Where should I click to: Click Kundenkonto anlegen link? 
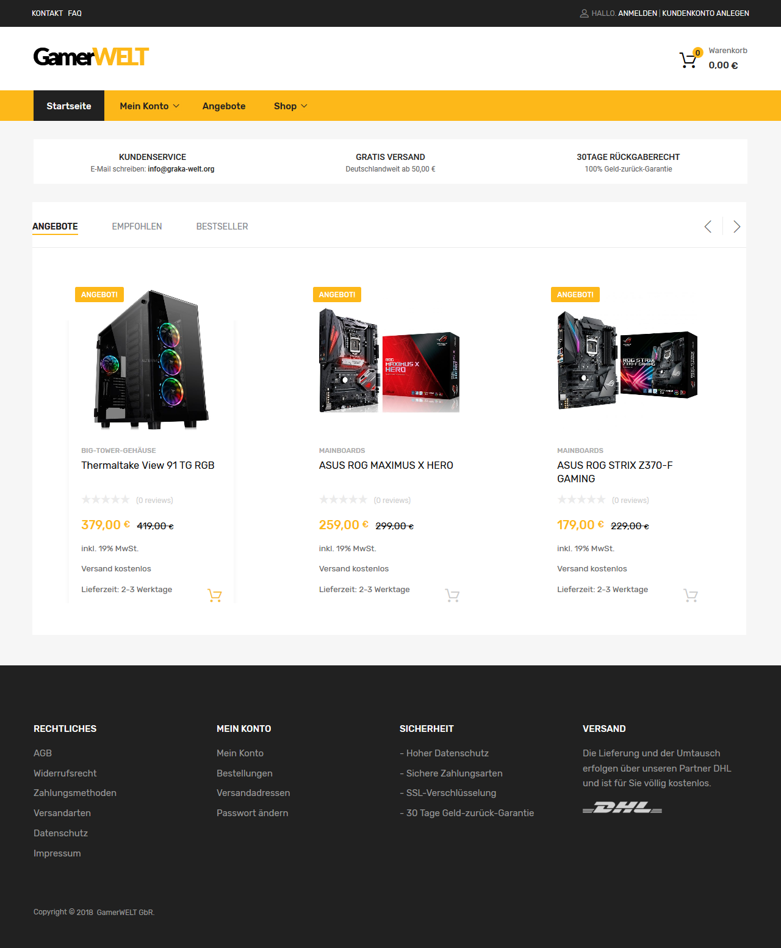tap(705, 13)
